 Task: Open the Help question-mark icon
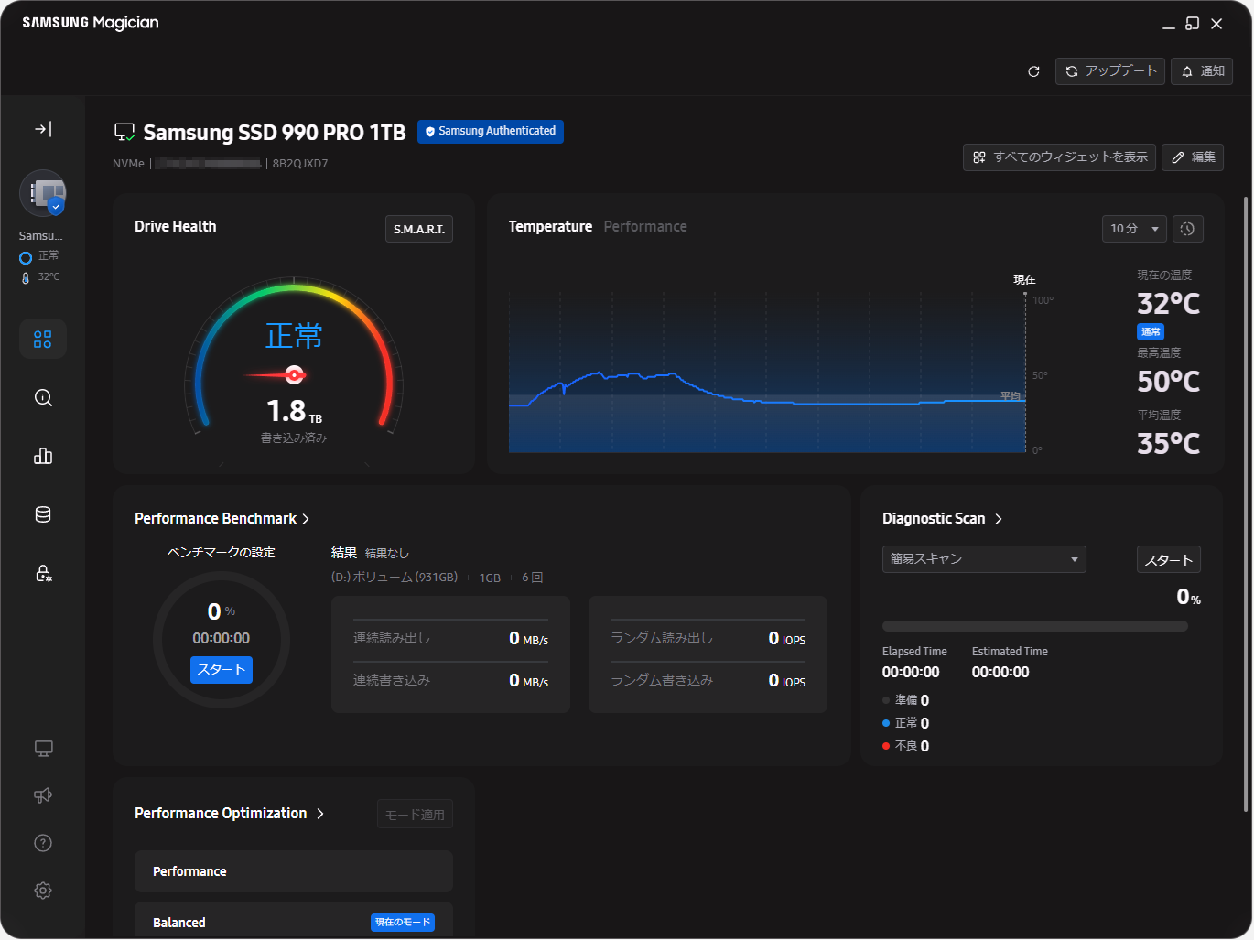click(42, 843)
